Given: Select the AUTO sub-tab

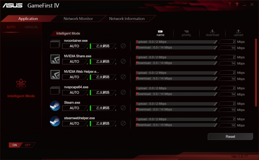Looking at the screenshot, I should [x=11, y=27].
